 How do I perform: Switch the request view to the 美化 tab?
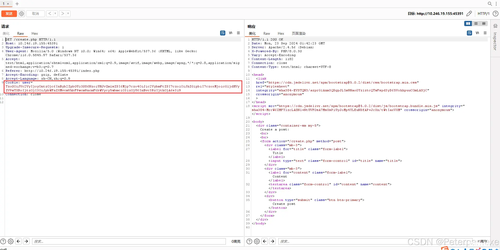tap(6, 33)
